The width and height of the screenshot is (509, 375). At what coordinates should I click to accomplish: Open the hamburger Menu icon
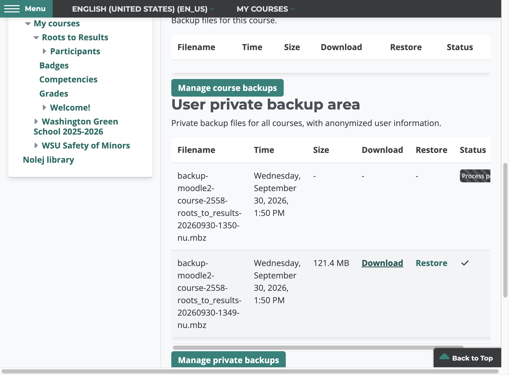coord(12,9)
